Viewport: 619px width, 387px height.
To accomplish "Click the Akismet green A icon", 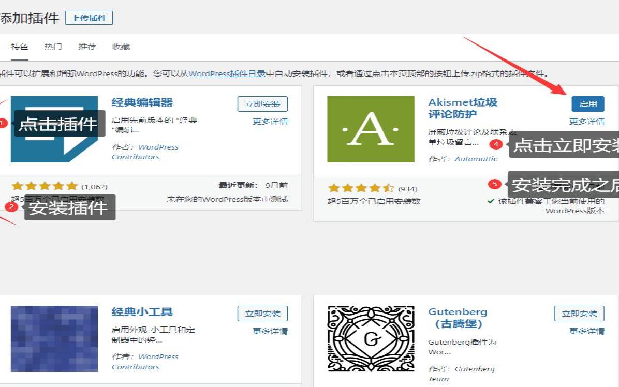I will pyautogui.click(x=371, y=129).
